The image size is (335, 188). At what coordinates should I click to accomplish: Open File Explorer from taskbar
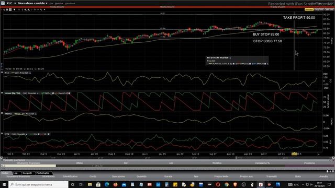point(90,184)
